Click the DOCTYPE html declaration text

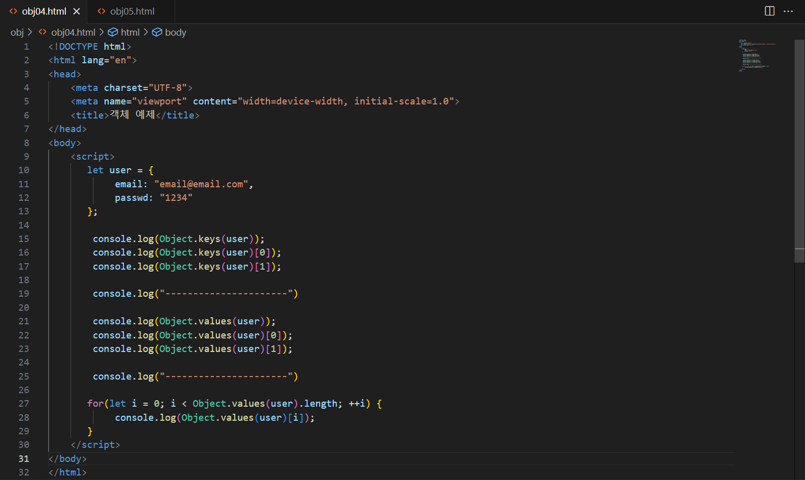(x=90, y=47)
